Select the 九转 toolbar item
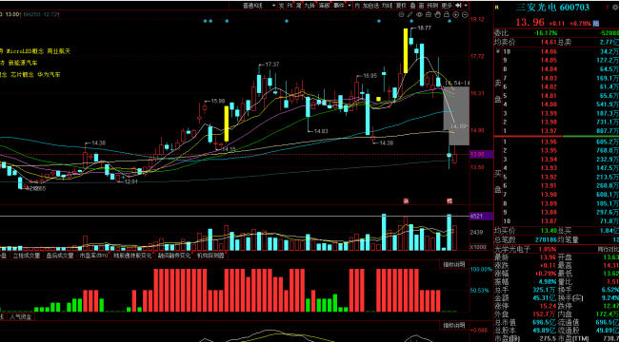The image size is (619, 342). tap(309, 6)
